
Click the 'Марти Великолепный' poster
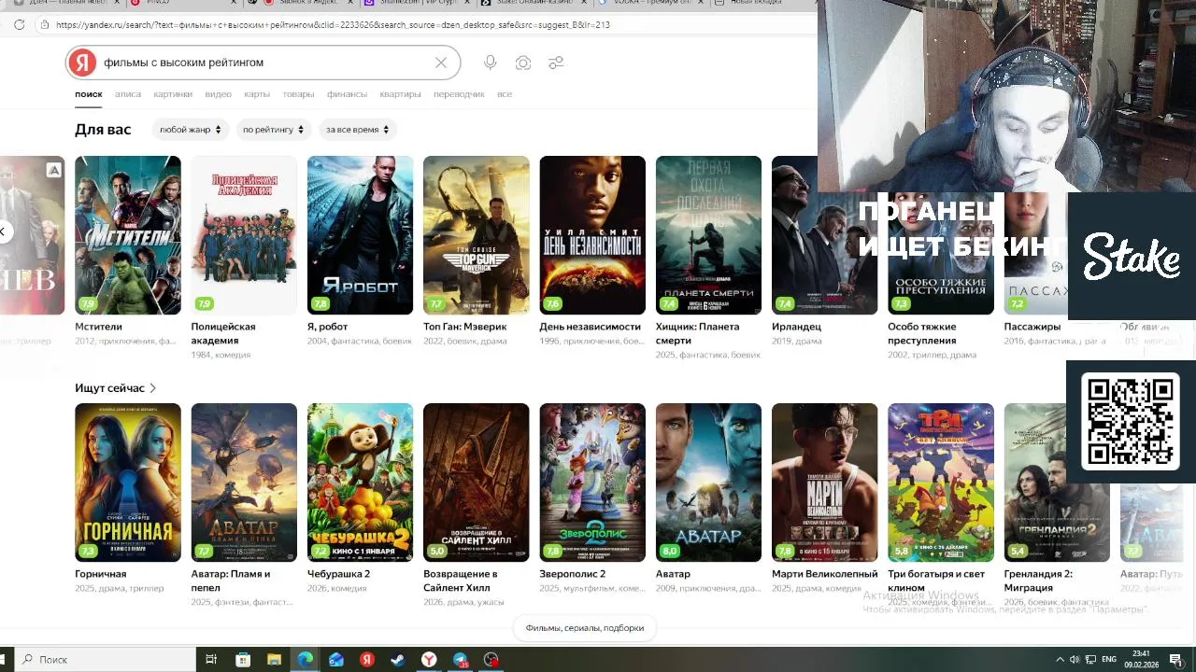pos(824,483)
